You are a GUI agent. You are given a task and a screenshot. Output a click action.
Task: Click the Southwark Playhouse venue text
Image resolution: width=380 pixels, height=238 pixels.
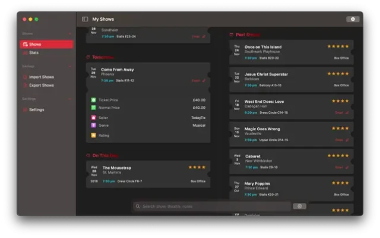pyautogui.click(x=262, y=52)
